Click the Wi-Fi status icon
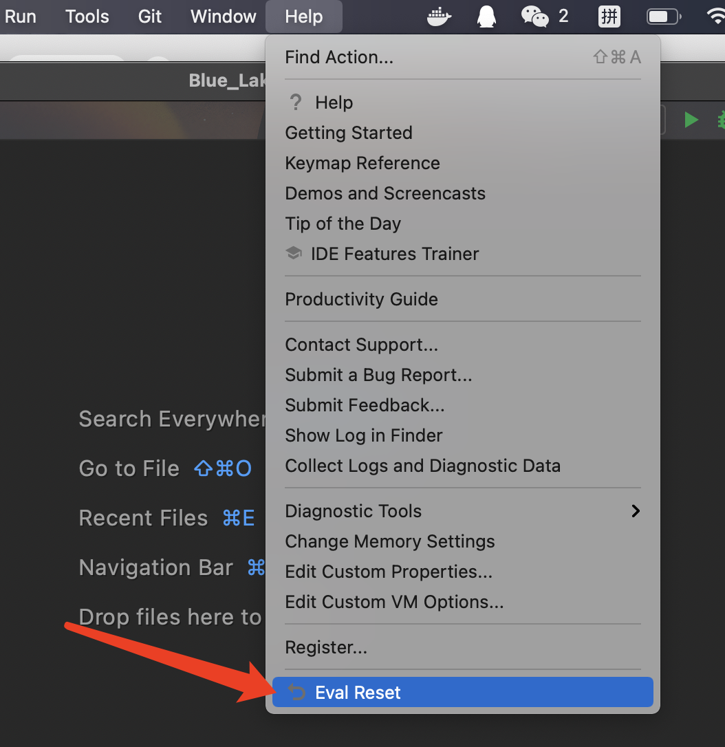 [715, 17]
